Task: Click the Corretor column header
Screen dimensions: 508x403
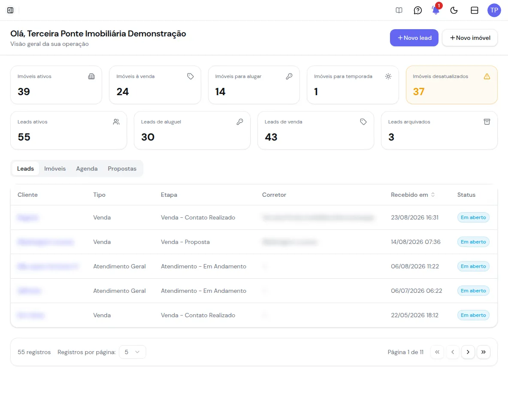Action: [x=274, y=195]
